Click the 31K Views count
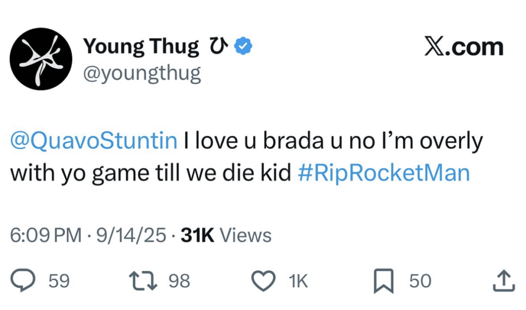 [227, 236]
